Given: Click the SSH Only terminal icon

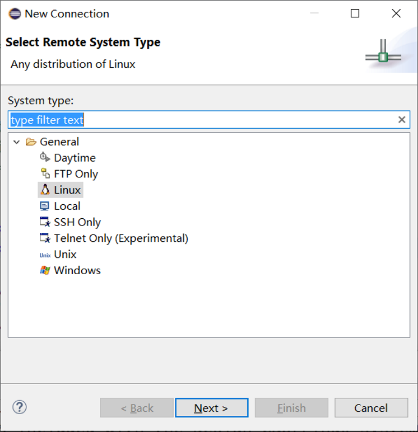Looking at the screenshot, I should (45, 222).
